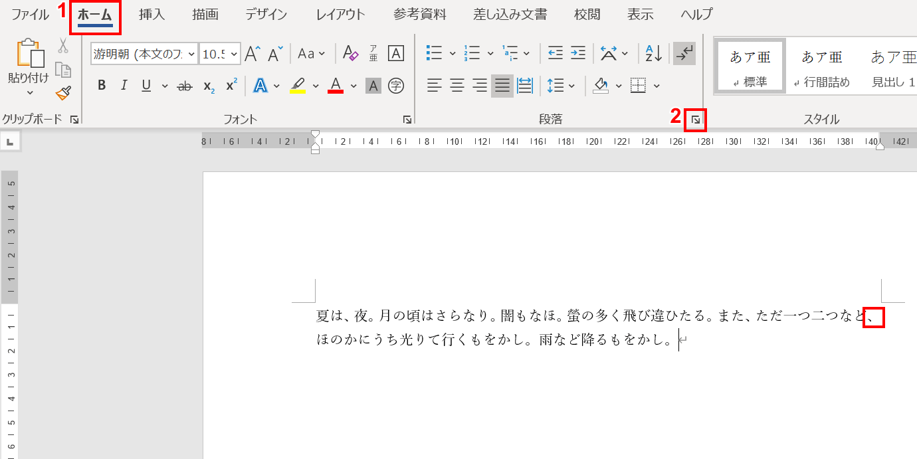
Task: Toggle subscript formatting
Action: tap(209, 86)
